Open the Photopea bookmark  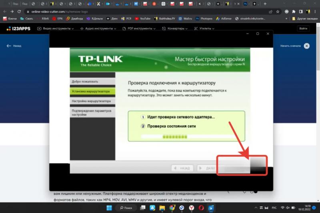click(204, 18)
